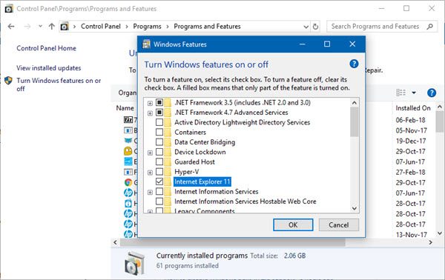Screen dimensions: 445x280
Task: Click the horizontal scrollbar right arrow
Action: click(430, 242)
